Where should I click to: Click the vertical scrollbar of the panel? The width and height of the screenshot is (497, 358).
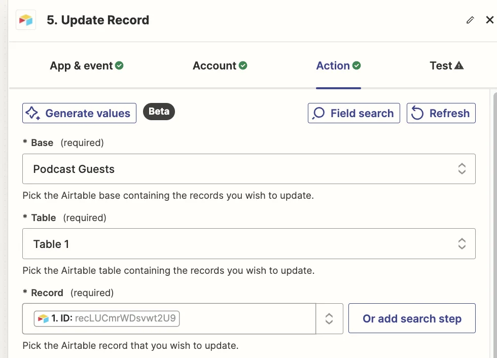[495, 225]
